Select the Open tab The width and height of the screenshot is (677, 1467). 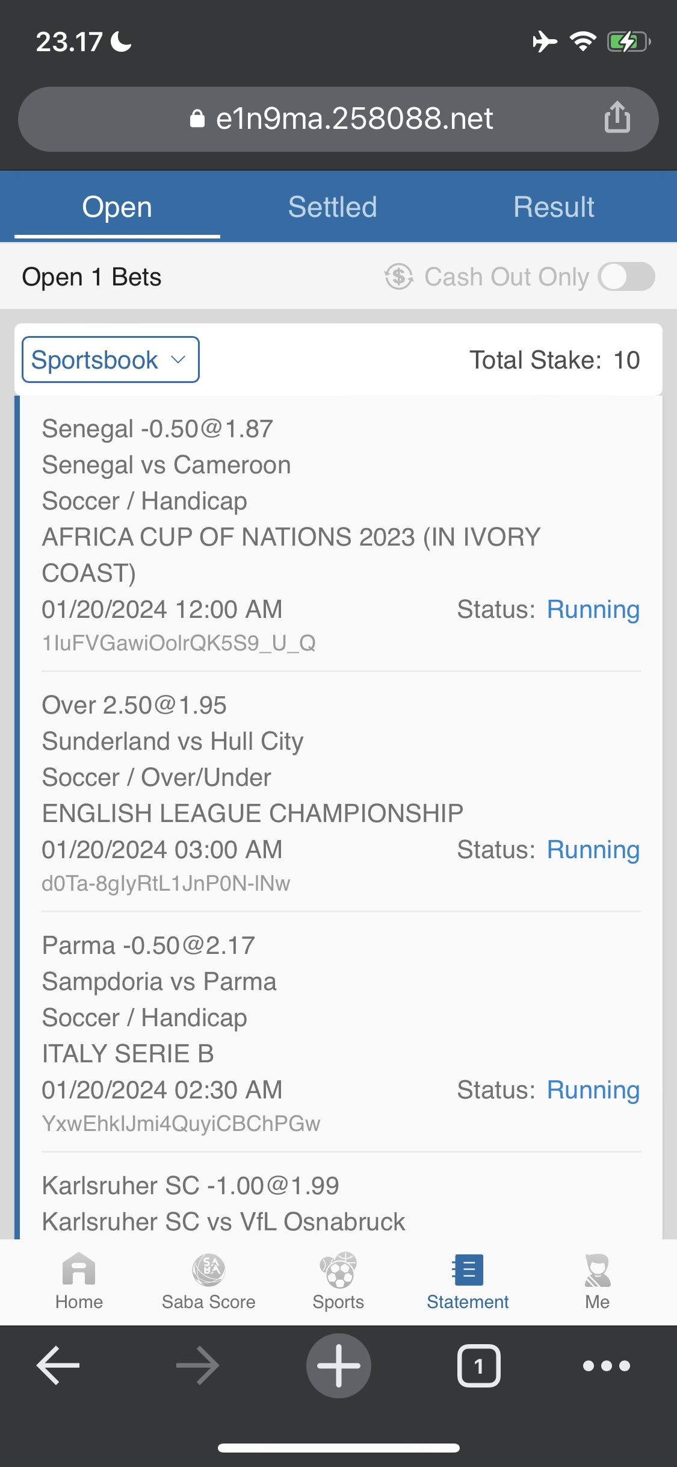(x=117, y=207)
